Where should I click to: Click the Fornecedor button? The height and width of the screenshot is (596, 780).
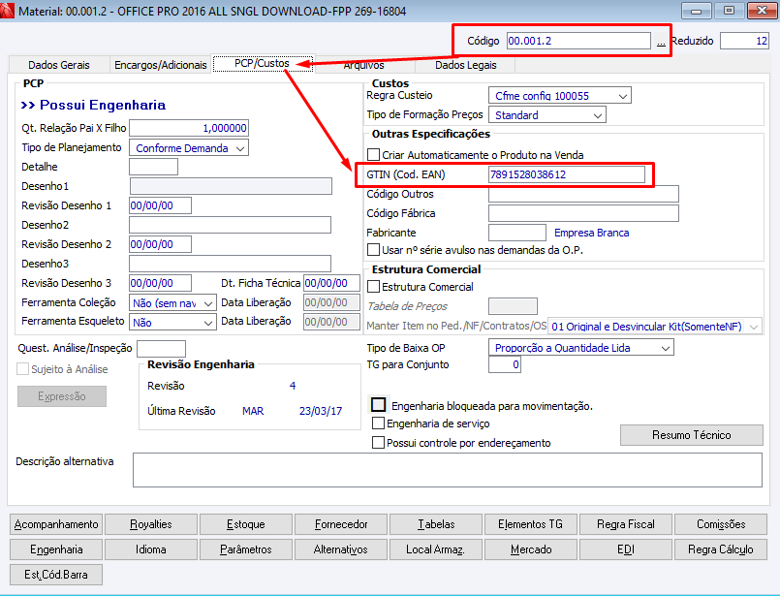pyautogui.click(x=341, y=524)
